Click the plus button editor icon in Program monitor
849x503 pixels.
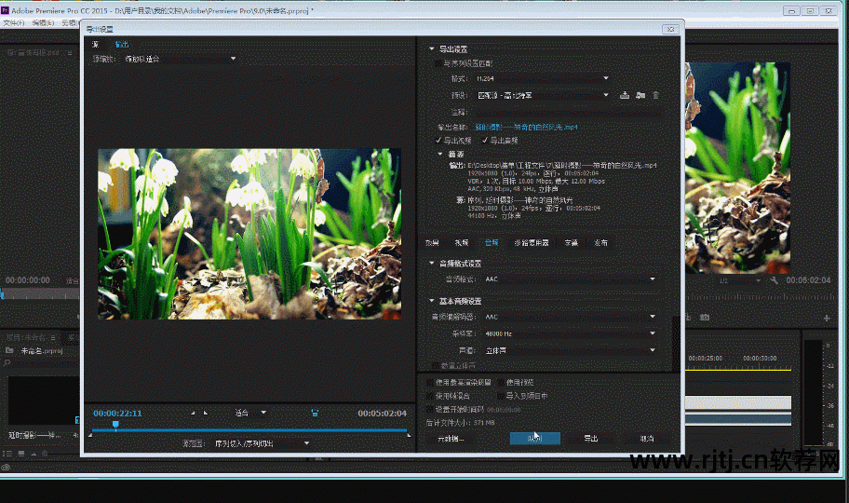click(827, 319)
